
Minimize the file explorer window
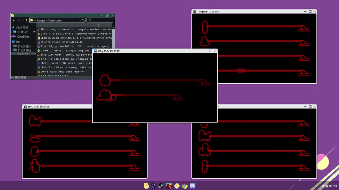coord(102,15)
